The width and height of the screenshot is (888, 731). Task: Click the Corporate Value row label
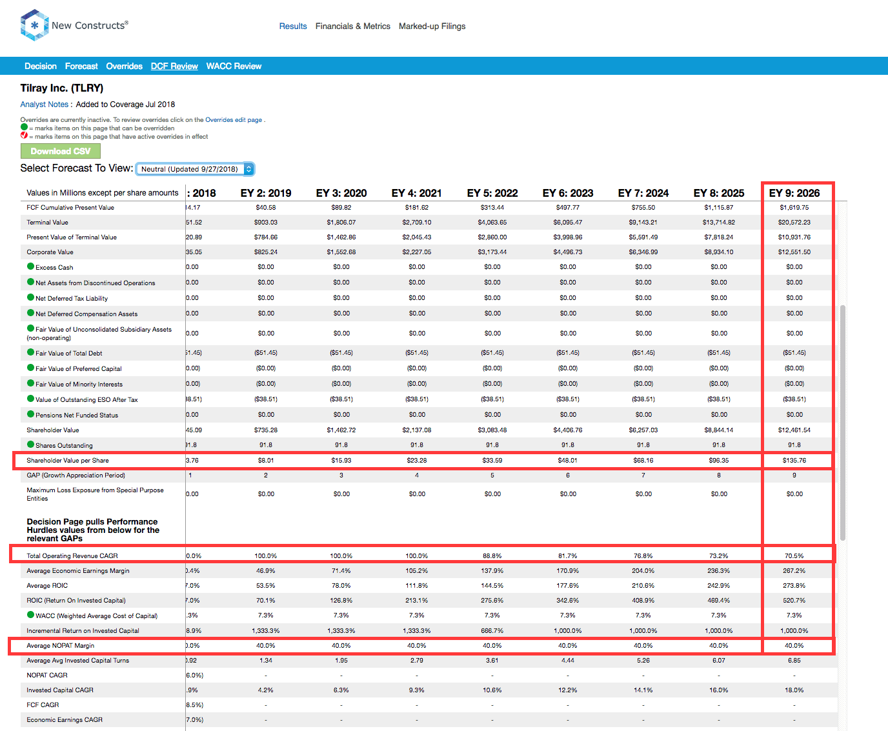click(50, 252)
